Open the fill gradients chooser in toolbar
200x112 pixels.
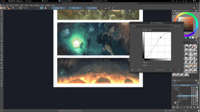click(x=1, y=8)
